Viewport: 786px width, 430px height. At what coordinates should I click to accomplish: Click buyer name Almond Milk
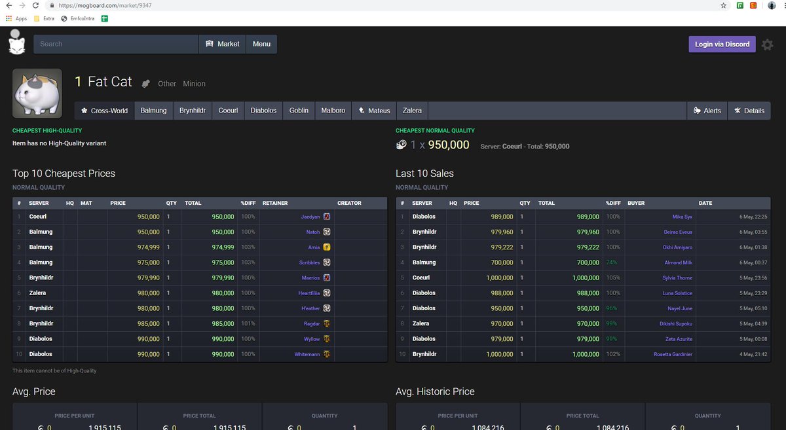click(679, 262)
